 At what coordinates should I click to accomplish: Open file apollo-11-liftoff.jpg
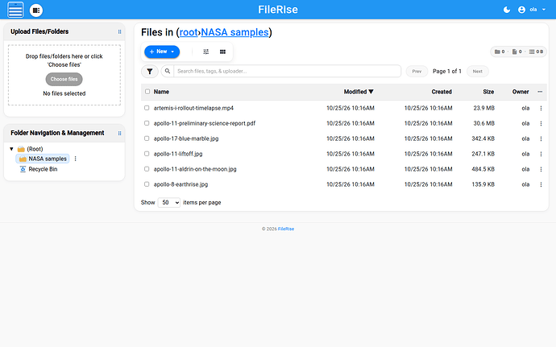click(178, 154)
